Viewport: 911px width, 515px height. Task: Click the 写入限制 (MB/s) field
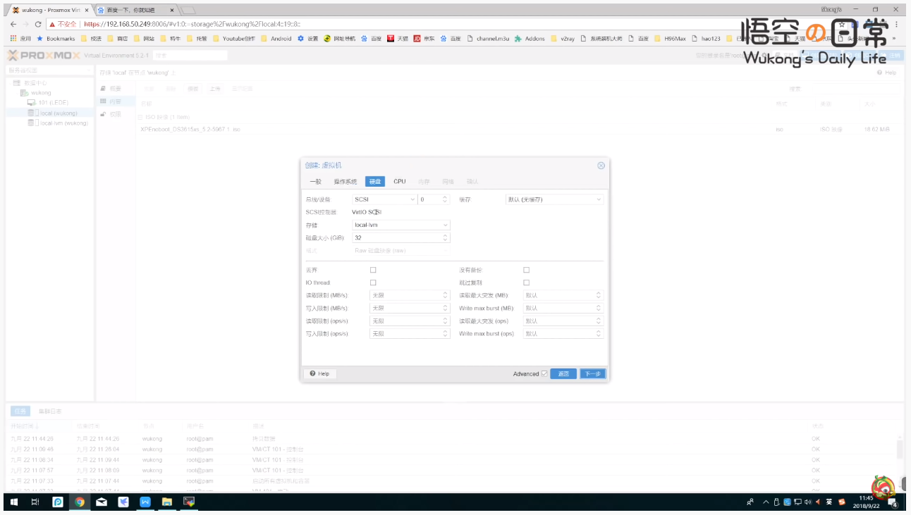(x=410, y=308)
